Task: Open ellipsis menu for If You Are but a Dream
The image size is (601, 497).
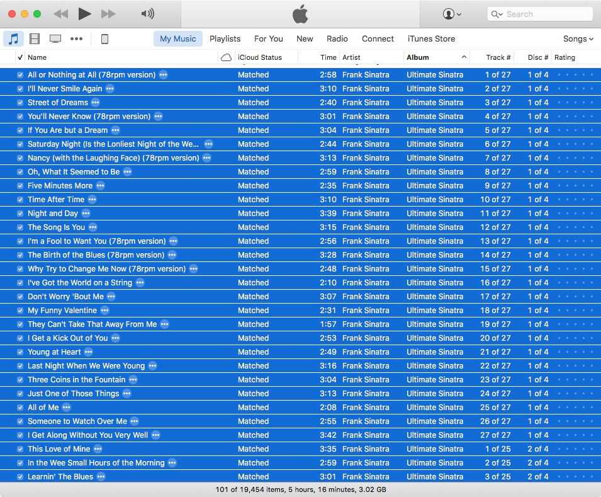Action: click(x=115, y=130)
